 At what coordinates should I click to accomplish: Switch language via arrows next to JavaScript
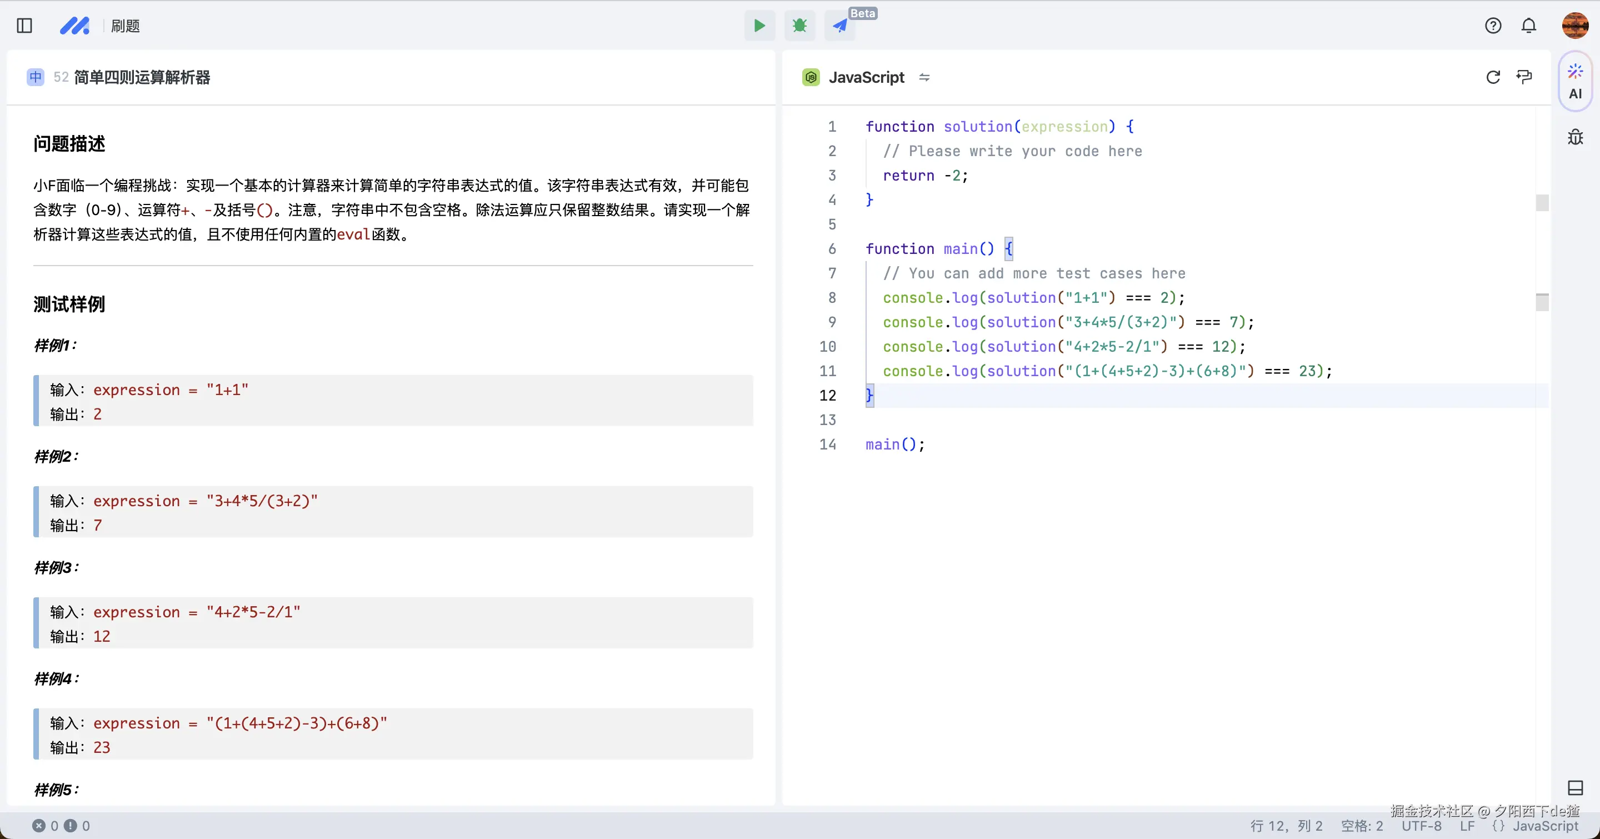pos(924,77)
